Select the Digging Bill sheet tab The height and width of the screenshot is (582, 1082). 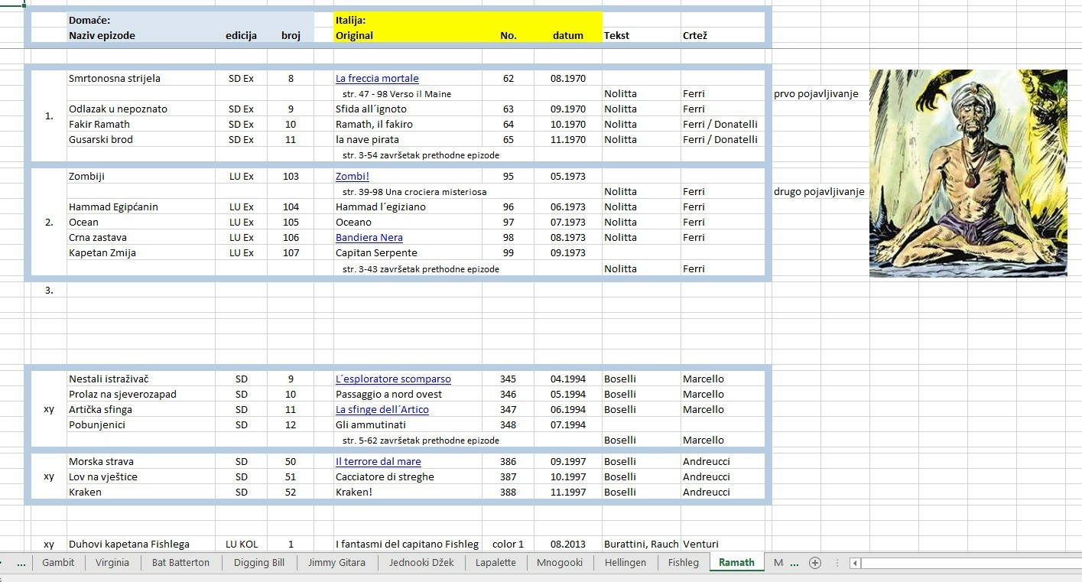(258, 562)
